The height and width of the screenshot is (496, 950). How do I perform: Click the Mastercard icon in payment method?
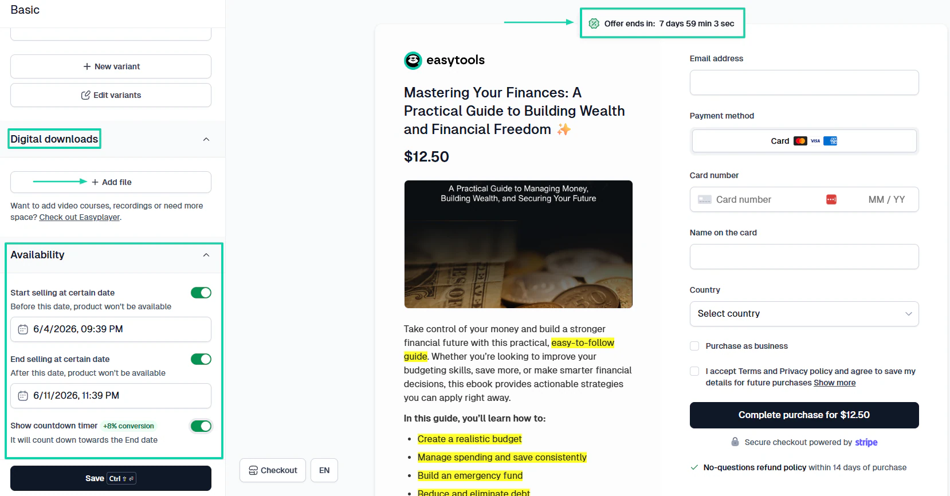tap(800, 141)
